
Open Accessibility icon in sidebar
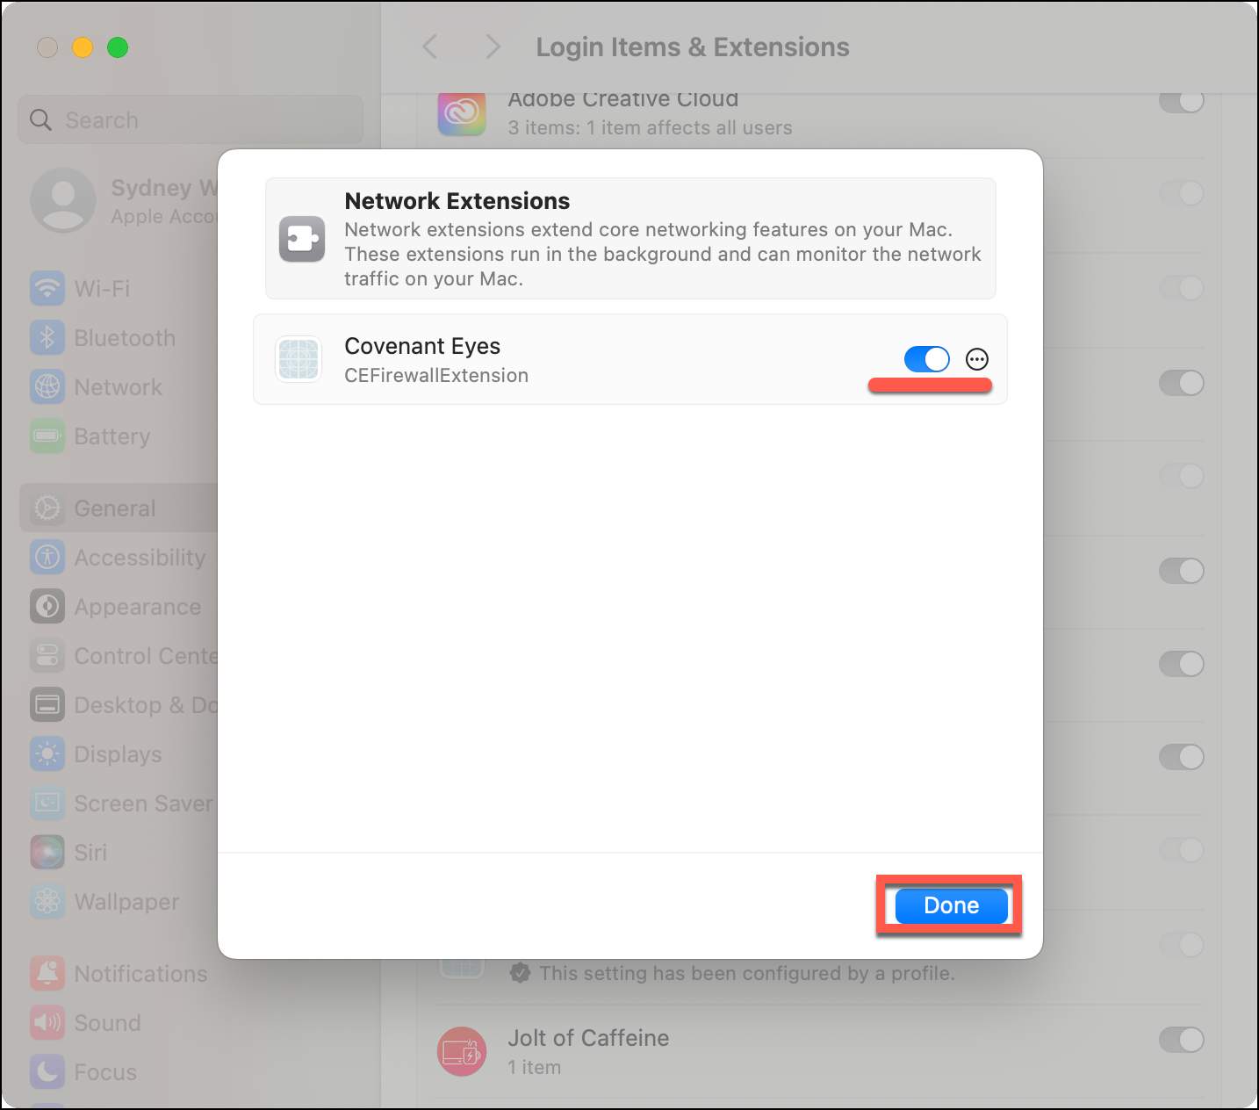47,557
